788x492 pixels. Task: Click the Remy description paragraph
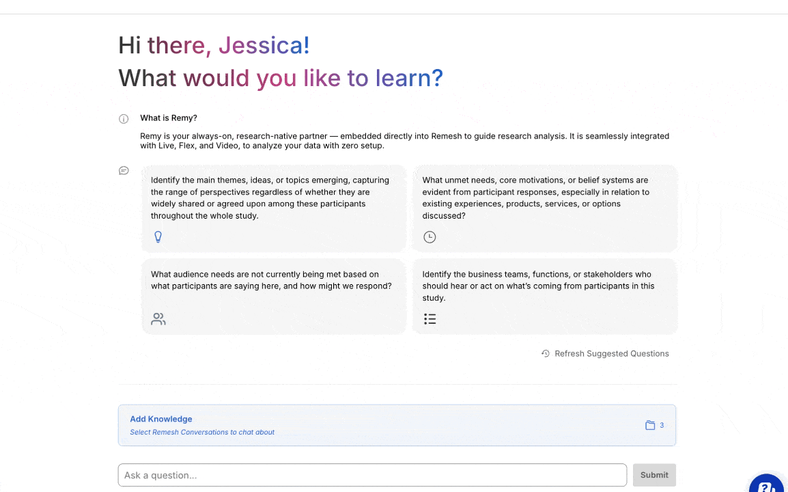tap(404, 141)
